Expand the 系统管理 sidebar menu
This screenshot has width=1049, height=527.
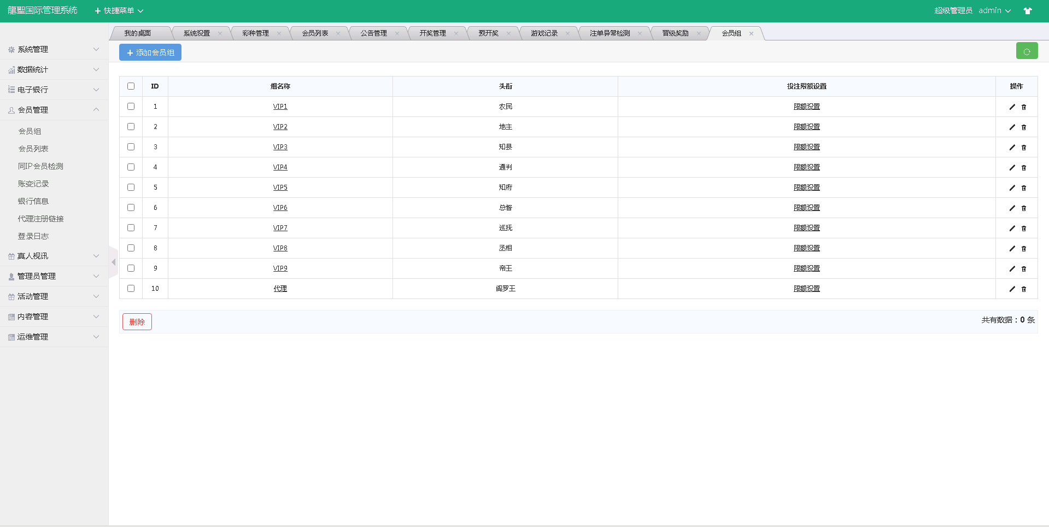click(54, 49)
